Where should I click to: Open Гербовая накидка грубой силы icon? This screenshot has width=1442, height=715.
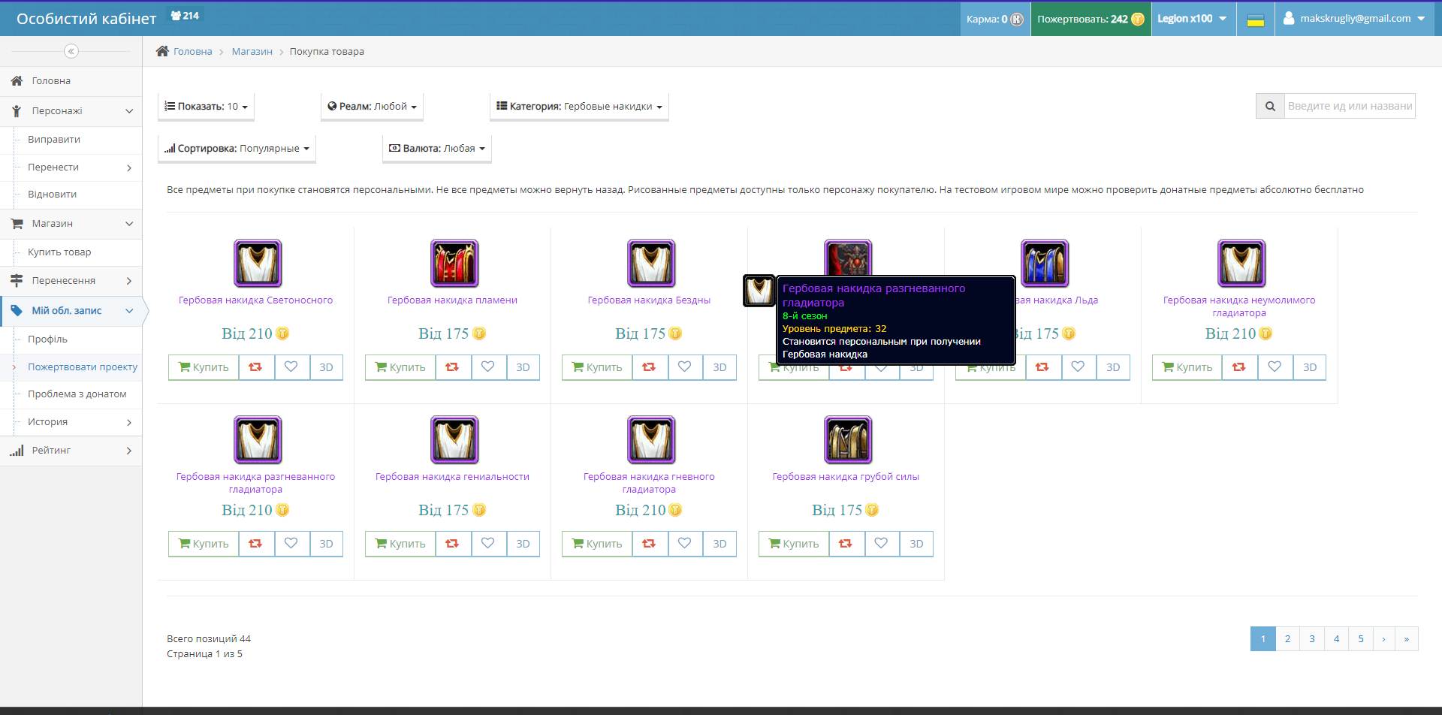(x=848, y=439)
